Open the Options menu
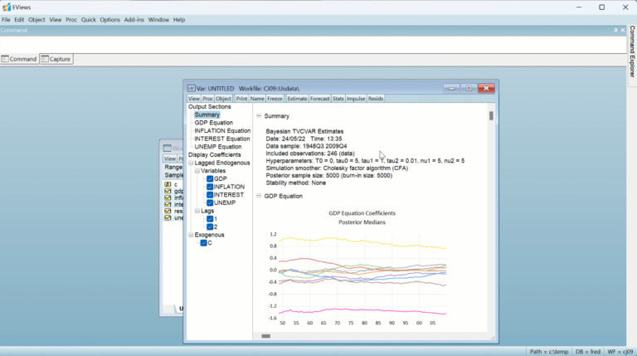The height and width of the screenshot is (356, 637). [110, 20]
